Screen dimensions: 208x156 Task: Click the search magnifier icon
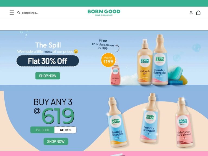(19, 13)
